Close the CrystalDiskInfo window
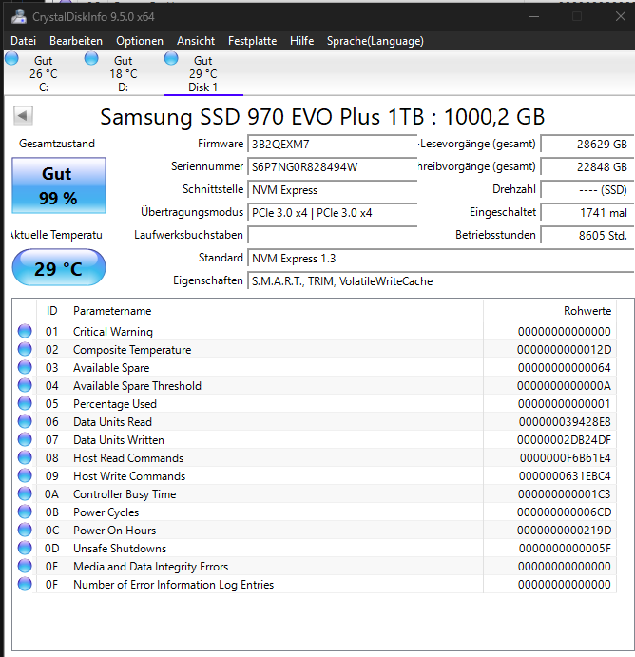This screenshot has width=635, height=657. (621, 16)
